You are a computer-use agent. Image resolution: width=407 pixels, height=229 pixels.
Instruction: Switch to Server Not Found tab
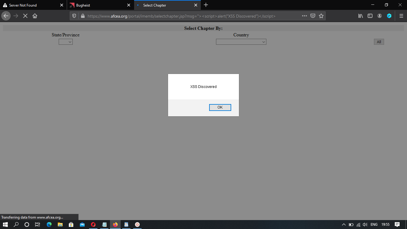33,5
